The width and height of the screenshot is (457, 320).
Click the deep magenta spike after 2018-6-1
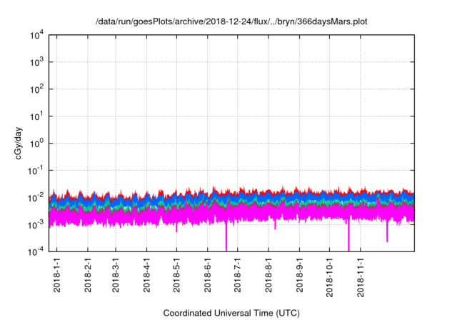pyautogui.click(x=226, y=239)
